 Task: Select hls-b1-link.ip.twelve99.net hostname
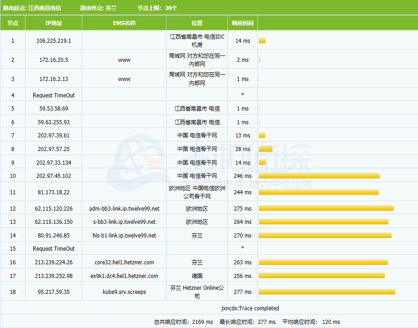(x=124, y=236)
